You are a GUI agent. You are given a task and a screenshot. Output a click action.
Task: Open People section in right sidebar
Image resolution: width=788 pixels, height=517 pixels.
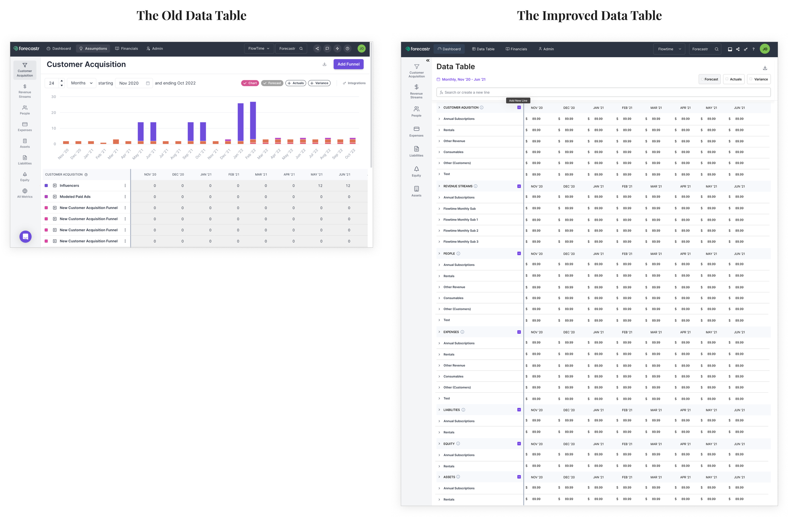(416, 111)
